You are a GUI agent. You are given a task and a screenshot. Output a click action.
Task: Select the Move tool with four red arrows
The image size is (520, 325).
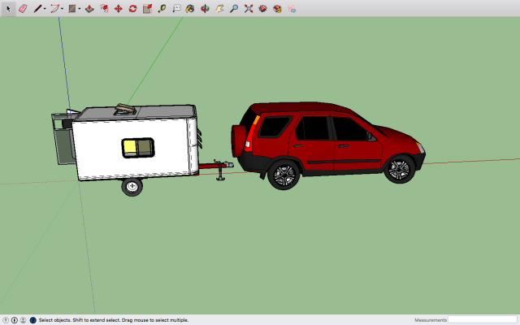(x=119, y=9)
